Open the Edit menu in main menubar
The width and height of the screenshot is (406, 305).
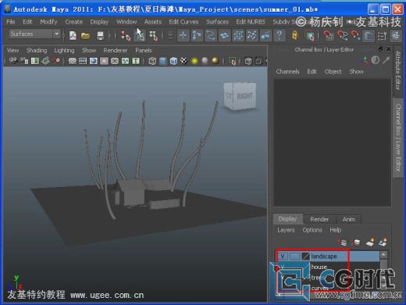[27, 22]
